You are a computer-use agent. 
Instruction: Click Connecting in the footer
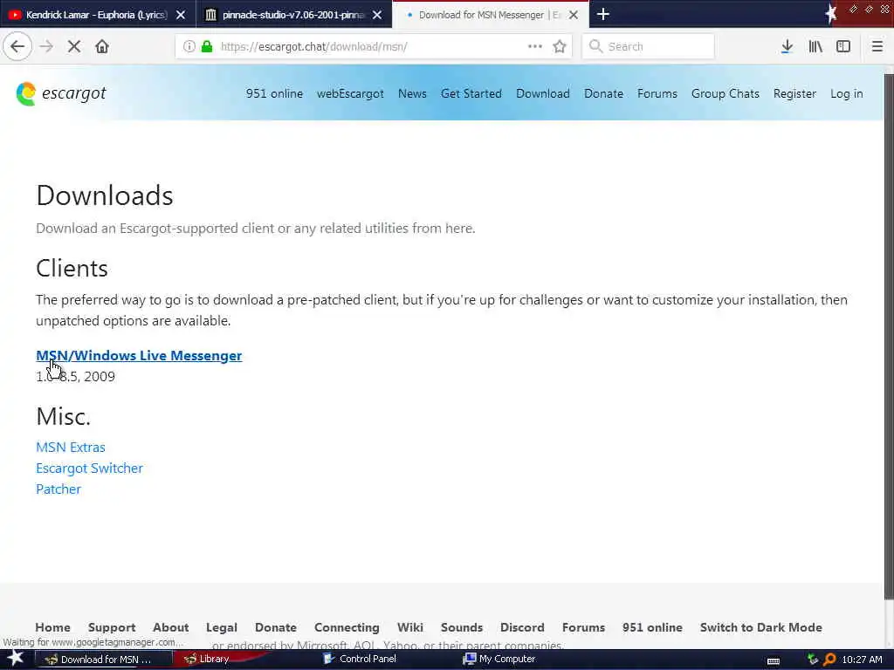pos(347,627)
